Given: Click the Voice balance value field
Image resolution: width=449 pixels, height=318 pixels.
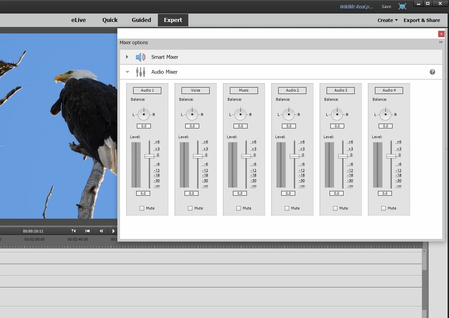Looking at the screenshot, I should 192,126.
